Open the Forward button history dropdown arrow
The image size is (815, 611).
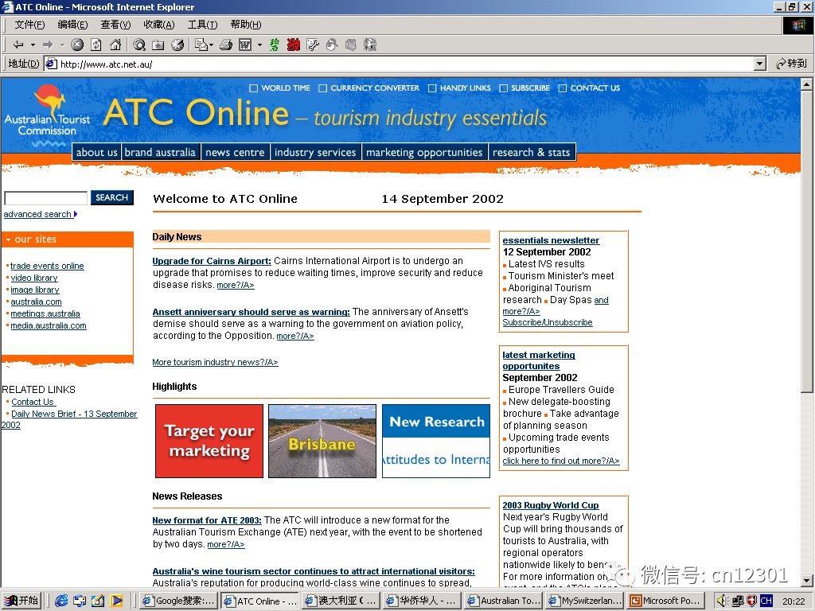62,45
